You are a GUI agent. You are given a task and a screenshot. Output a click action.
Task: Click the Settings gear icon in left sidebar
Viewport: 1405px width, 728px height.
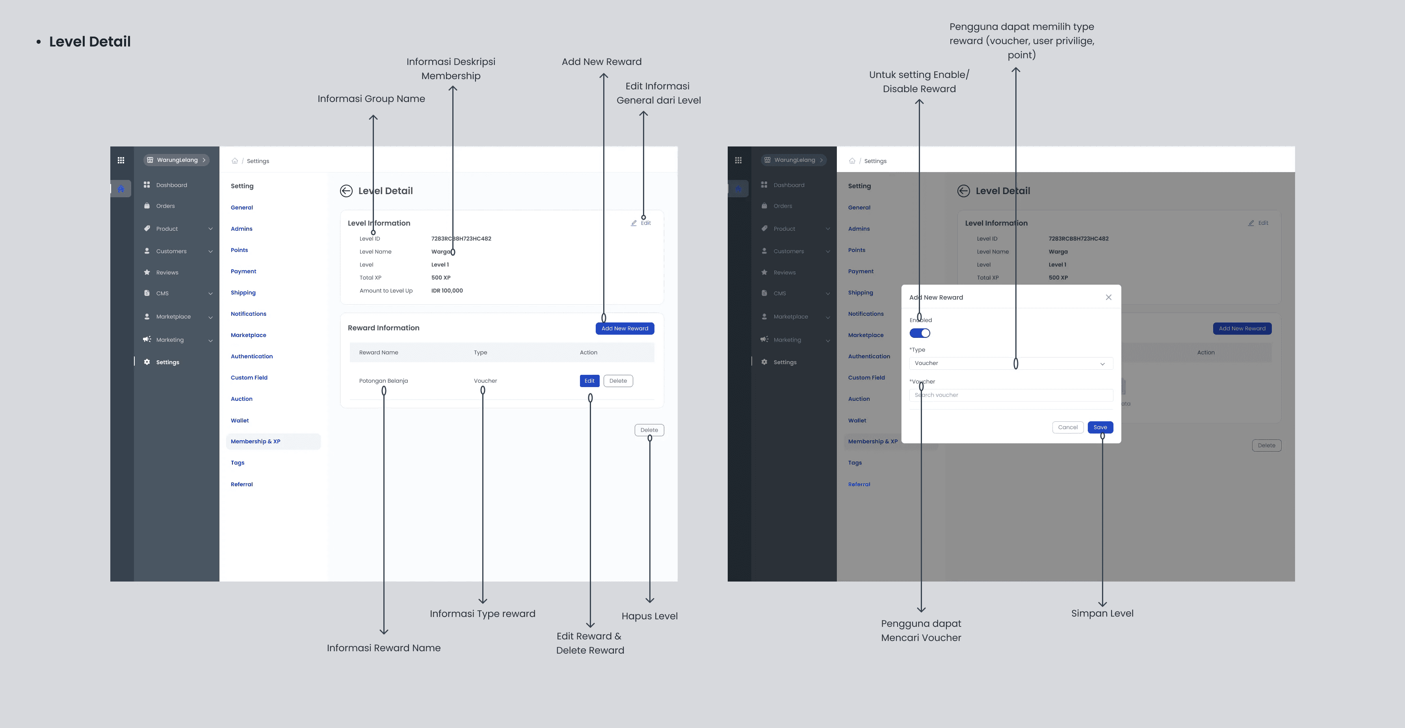point(147,362)
